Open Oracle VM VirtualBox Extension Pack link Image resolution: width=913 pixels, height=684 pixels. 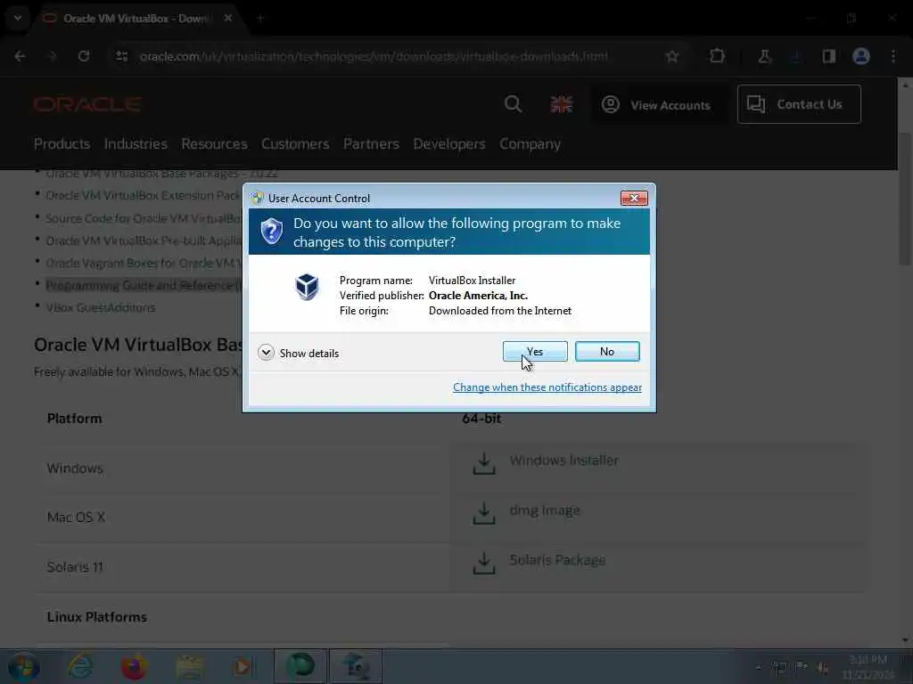click(x=144, y=195)
